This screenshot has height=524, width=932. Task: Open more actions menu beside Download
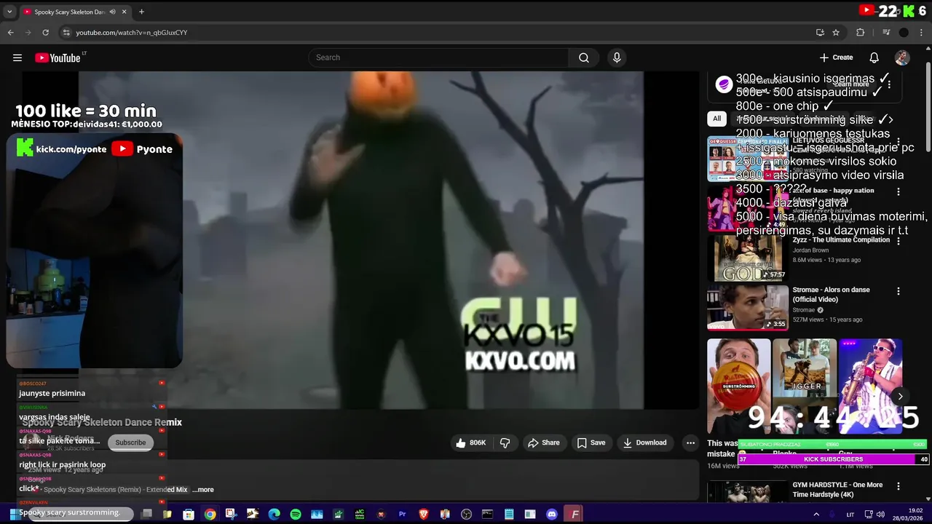[x=690, y=442]
